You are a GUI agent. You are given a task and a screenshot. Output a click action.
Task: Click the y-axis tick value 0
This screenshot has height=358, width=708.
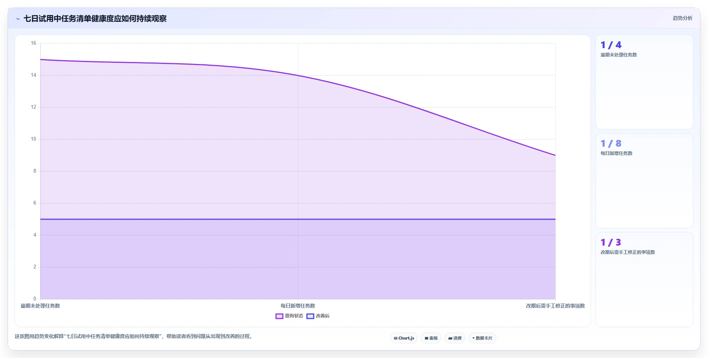35,299
